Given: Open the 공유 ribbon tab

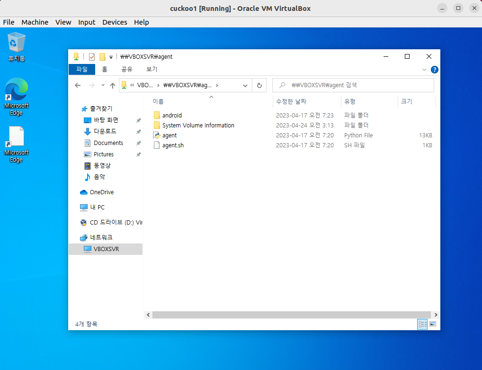Looking at the screenshot, I should click(126, 69).
